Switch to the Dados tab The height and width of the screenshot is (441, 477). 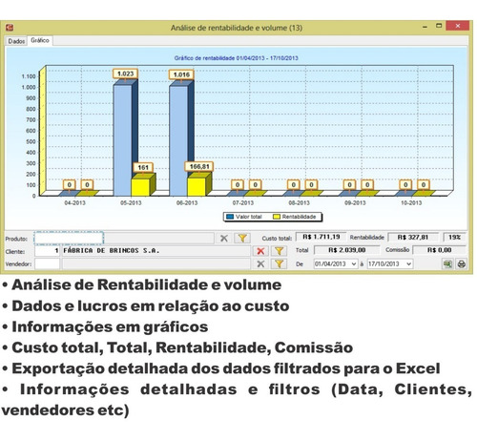click(x=16, y=41)
